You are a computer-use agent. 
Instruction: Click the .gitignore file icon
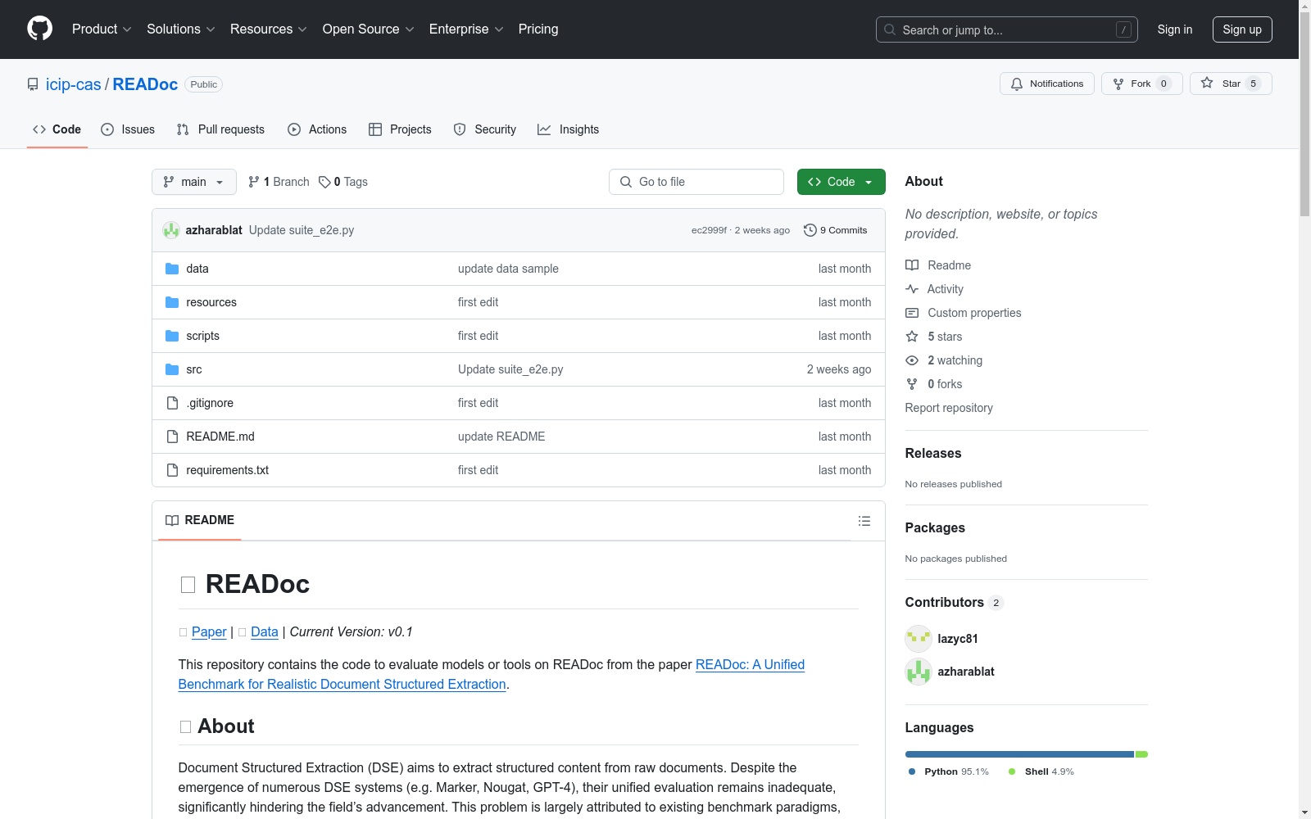point(172,403)
